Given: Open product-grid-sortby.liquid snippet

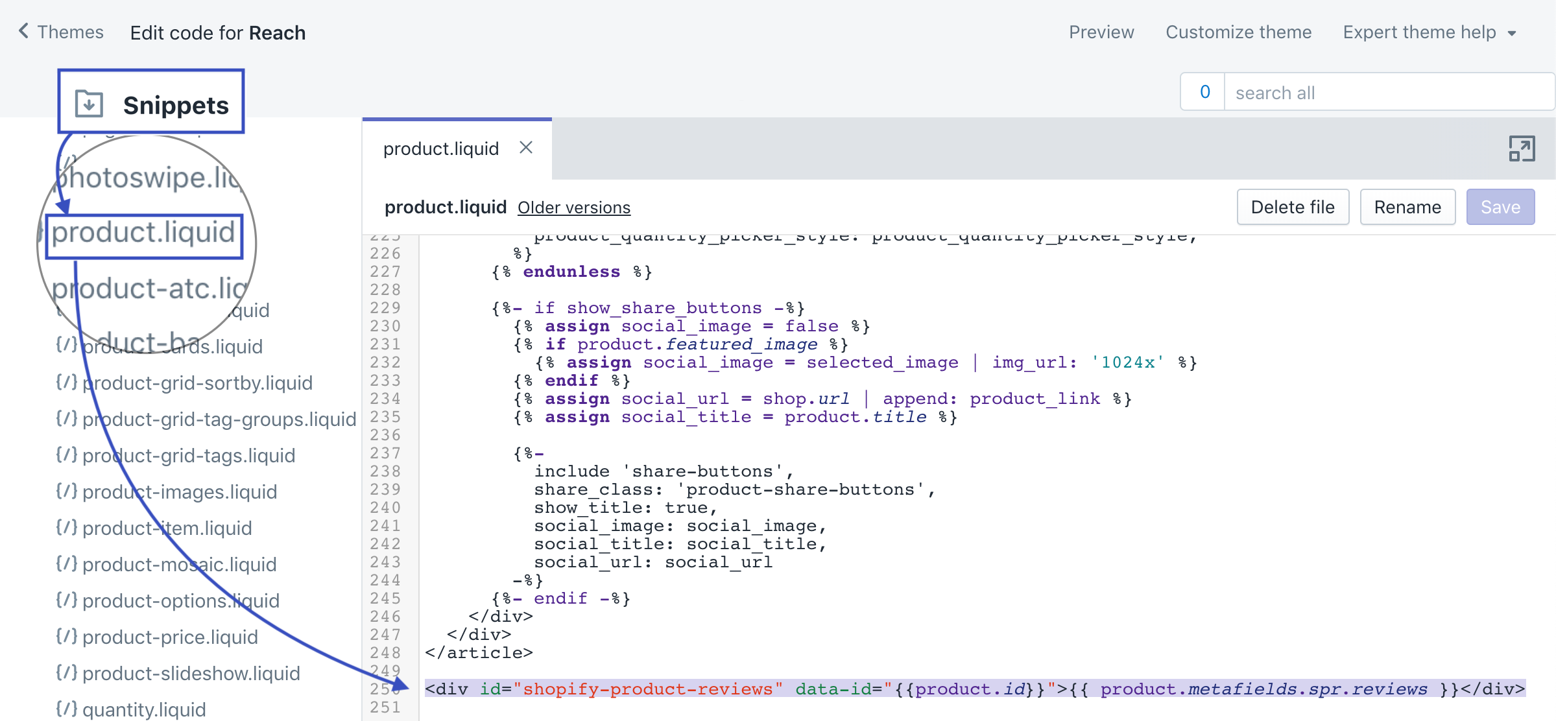Looking at the screenshot, I should point(197,383).
